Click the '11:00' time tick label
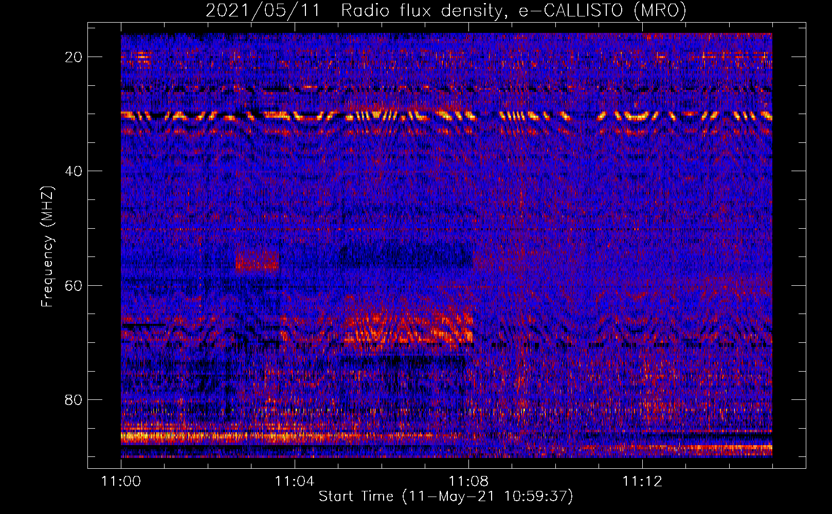 [x=121, y=482]
